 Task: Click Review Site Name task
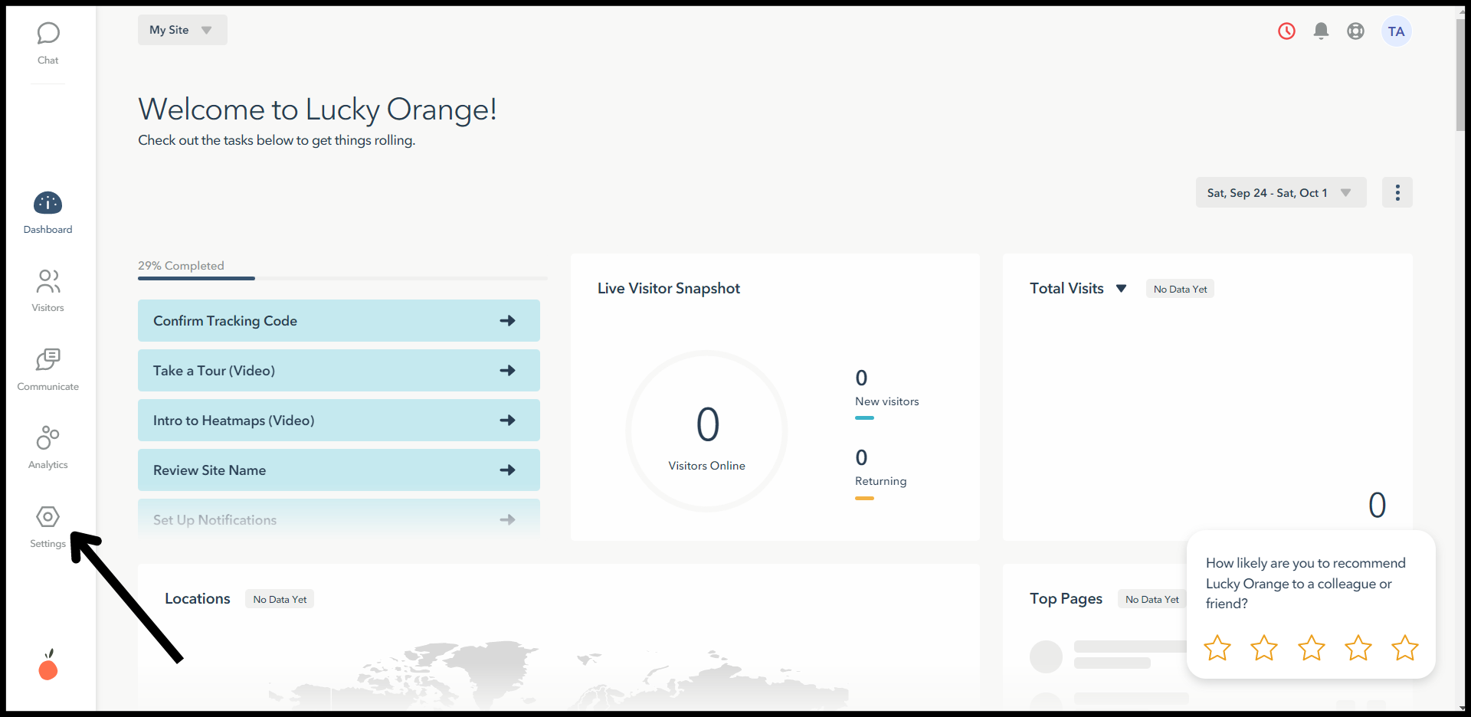pos(339,470)
